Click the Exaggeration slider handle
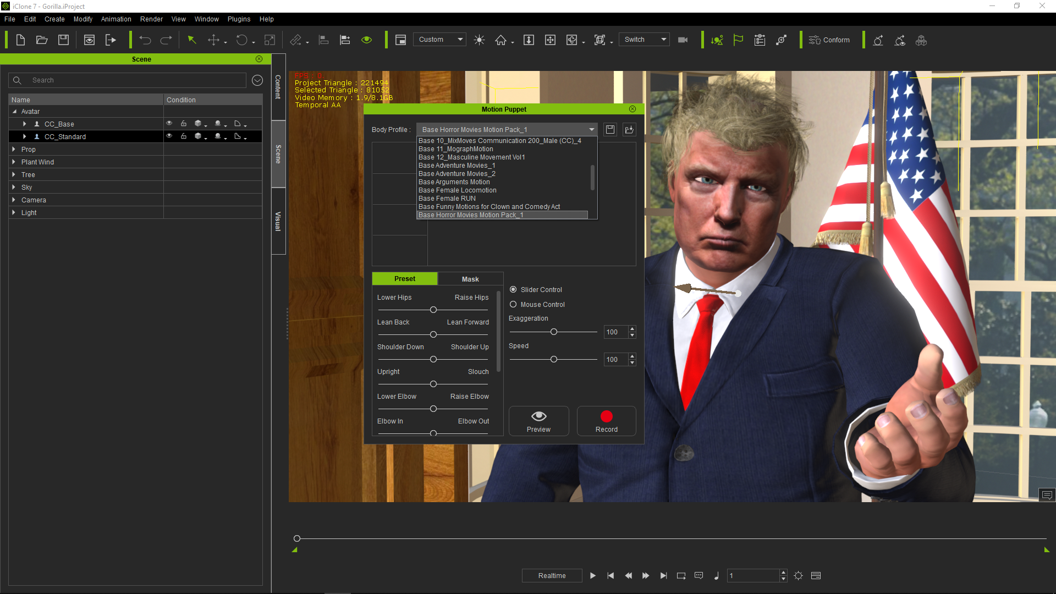The height and width of the screenshot is (594, 1056). pyautogui.click(x=554, y=332)
